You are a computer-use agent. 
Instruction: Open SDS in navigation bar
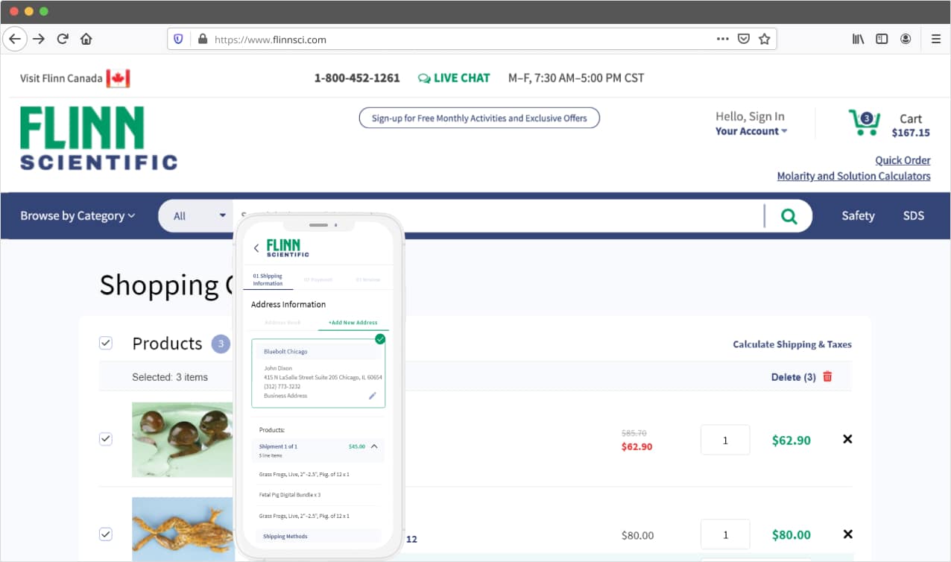pos(913,216)
